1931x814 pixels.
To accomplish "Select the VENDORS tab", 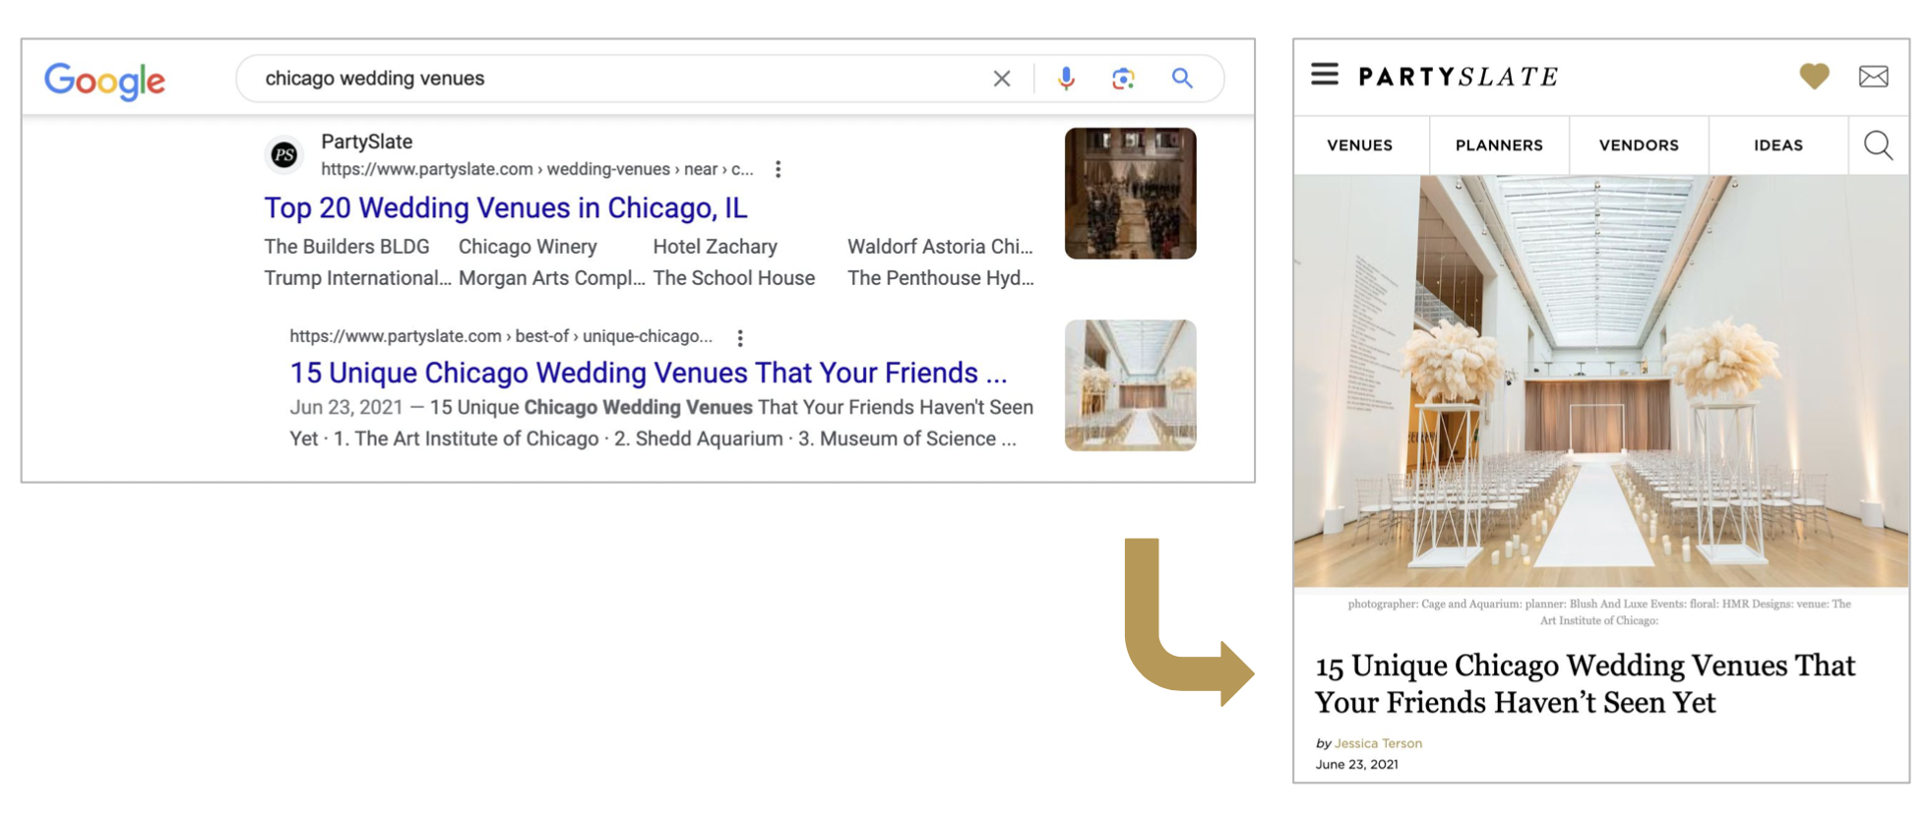I will [x=1639, y=145].
